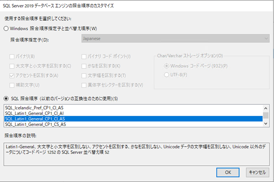Click the キャンセル button
The width and height of the screenshot is (274, 182).
pyautogui.click(x=258, y=172)
